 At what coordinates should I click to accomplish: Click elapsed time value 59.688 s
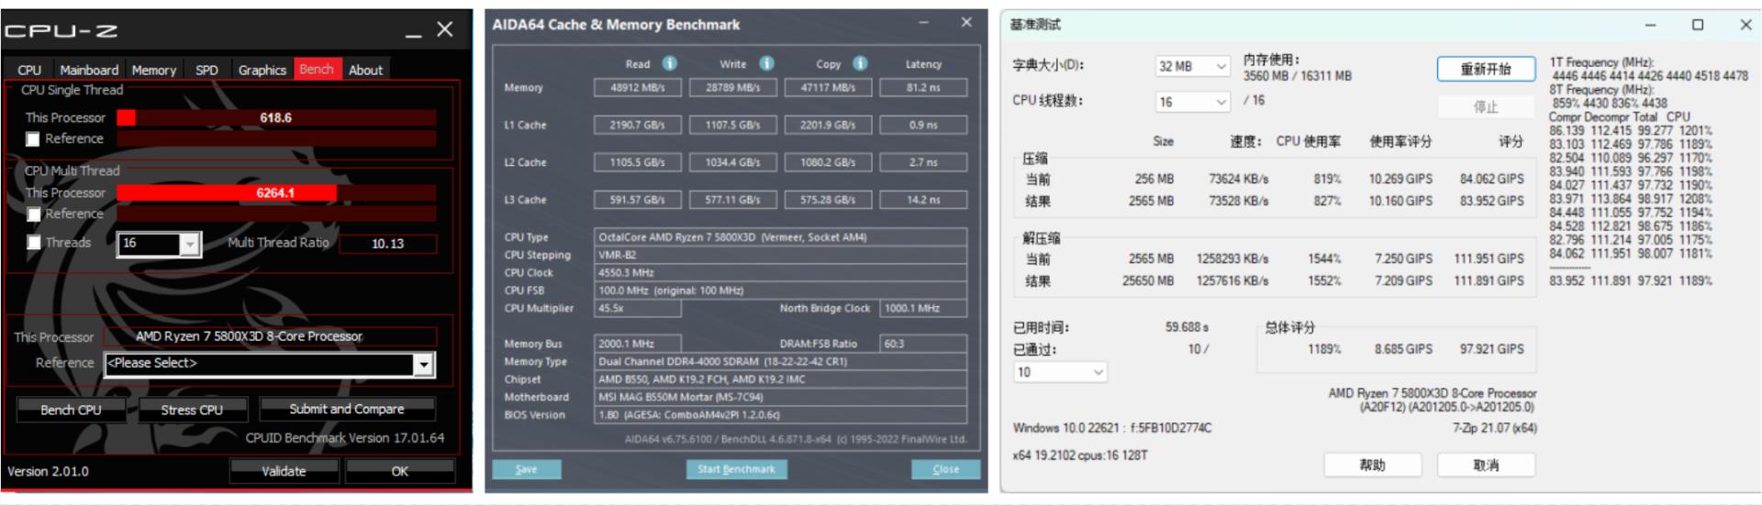(1187, 327)
